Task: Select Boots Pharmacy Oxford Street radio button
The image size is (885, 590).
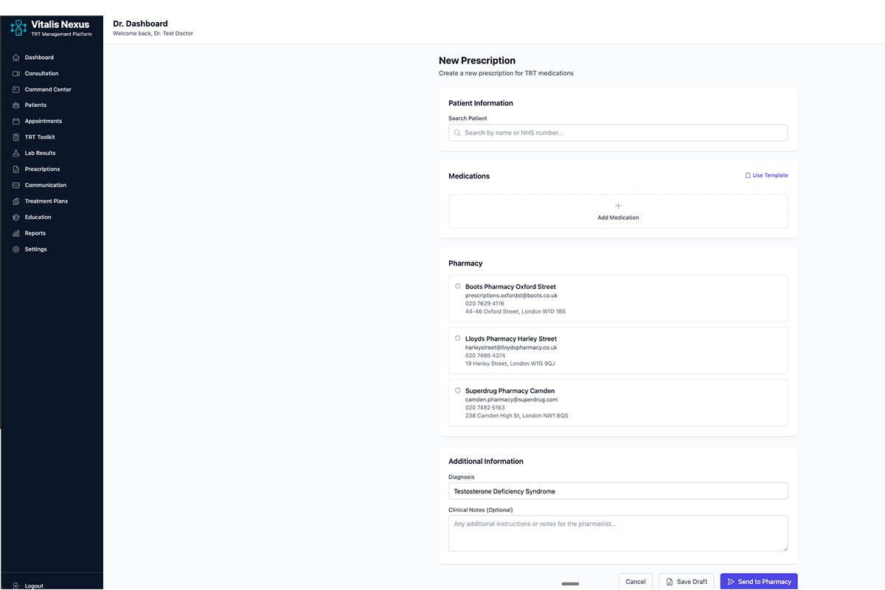Action: [x=457, y=286]
